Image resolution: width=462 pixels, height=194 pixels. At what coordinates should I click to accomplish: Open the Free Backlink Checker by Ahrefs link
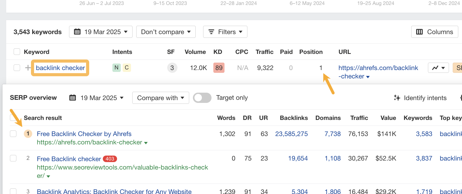click(x=84, y=134)
